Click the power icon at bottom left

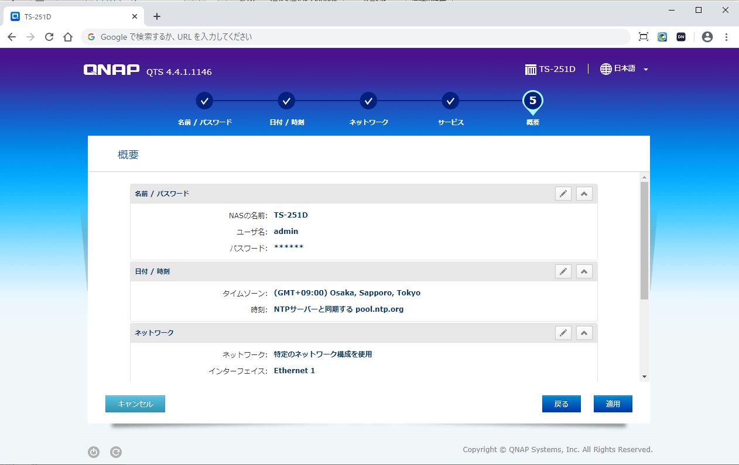coord(94,452)
